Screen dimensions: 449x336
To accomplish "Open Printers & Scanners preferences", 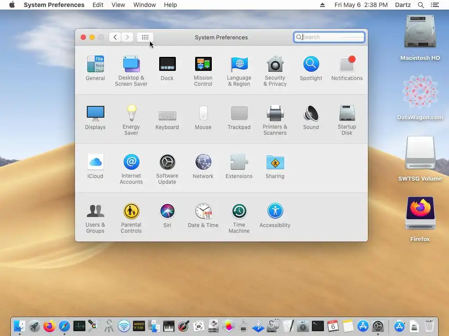I will [275, 120].
